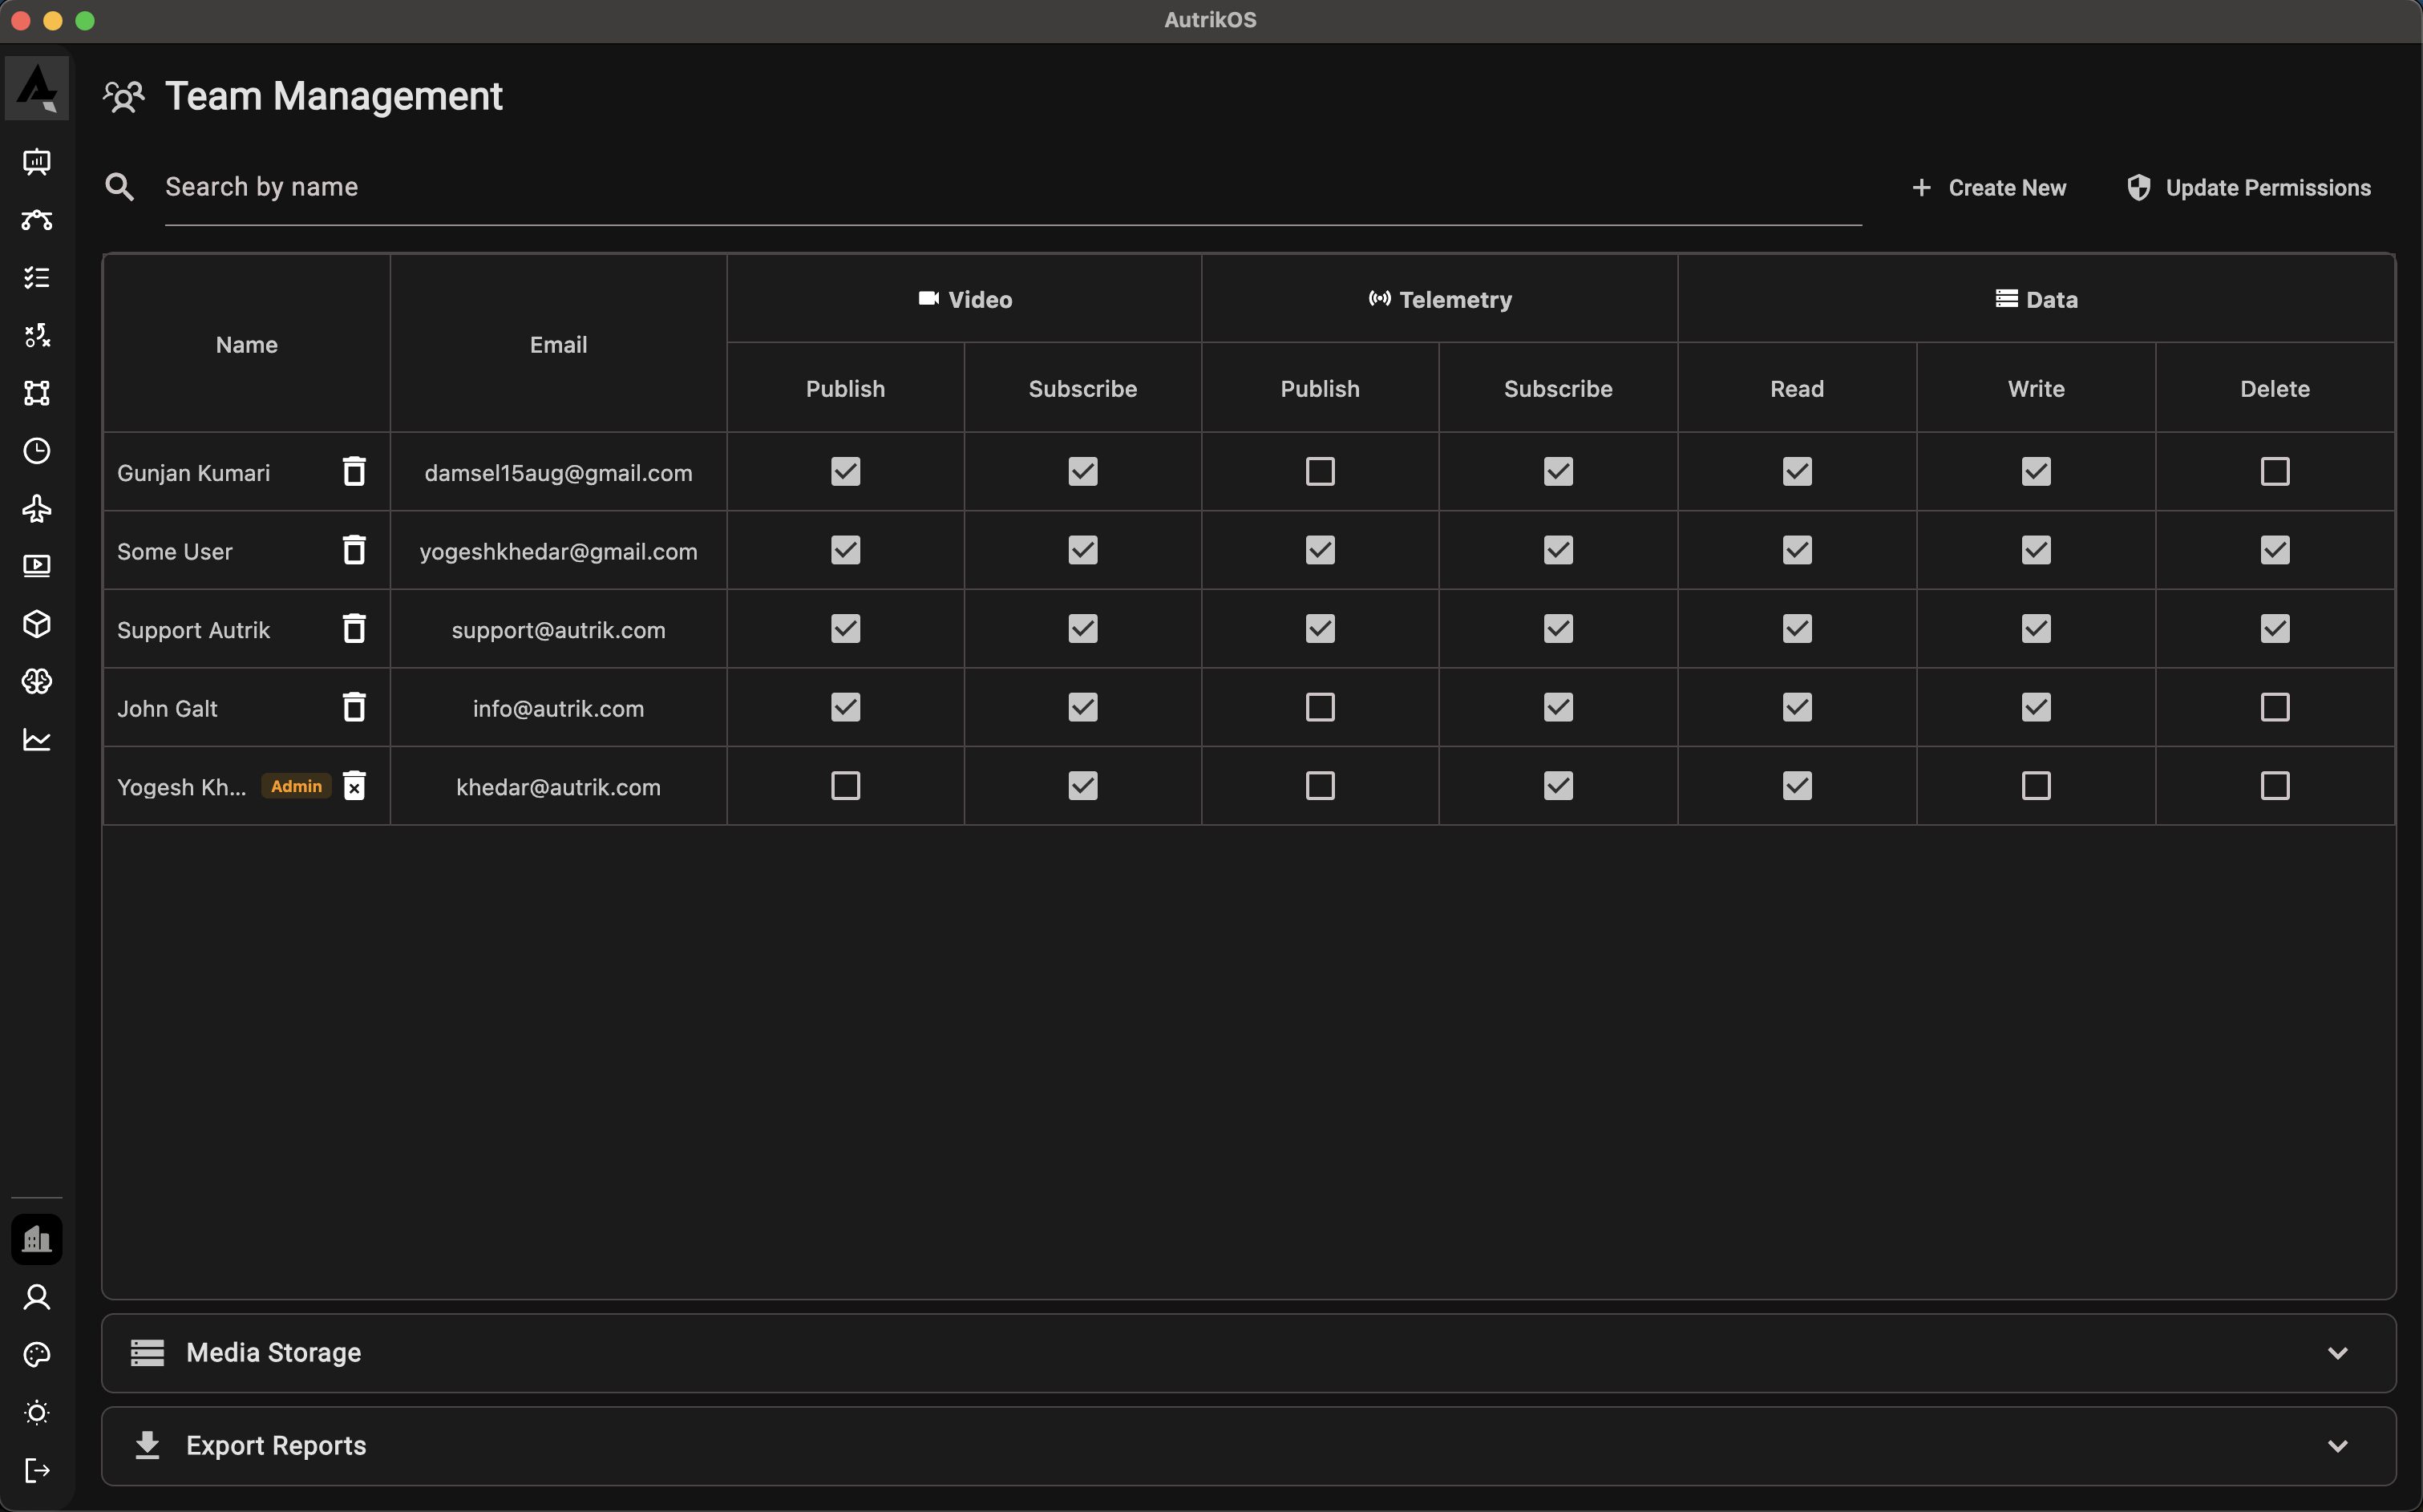The image size is (2423, 1512).
Task: Expand the Media Storage section
Action: tap(2337, 1353)
